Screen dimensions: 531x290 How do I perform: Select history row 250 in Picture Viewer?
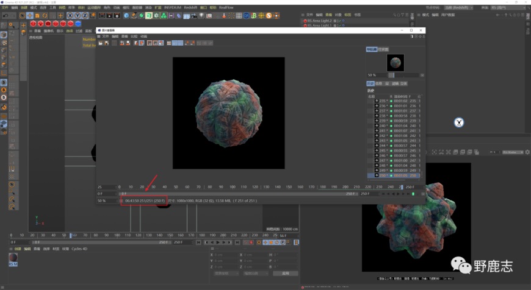tap(394, 175)
